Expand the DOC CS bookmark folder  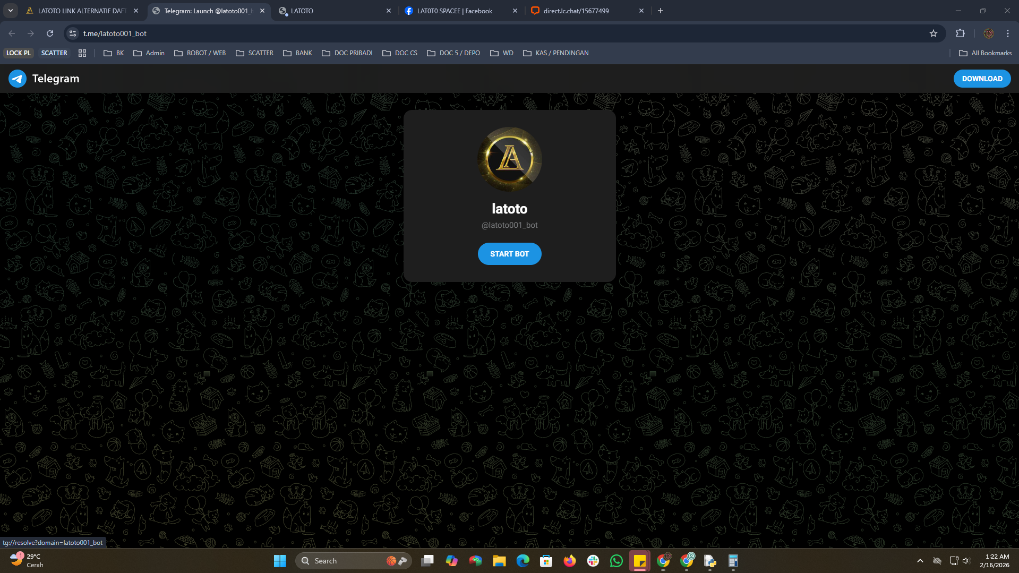pyautogui.click(x=400, y=53)
